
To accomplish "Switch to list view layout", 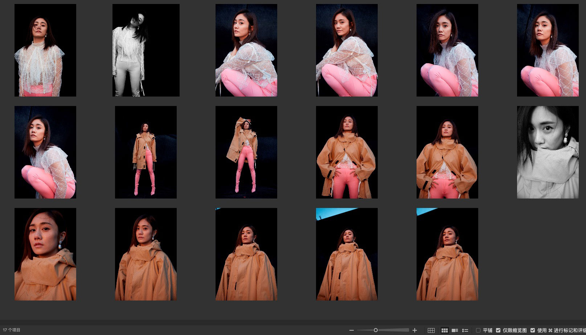I will tap(465, 330).
